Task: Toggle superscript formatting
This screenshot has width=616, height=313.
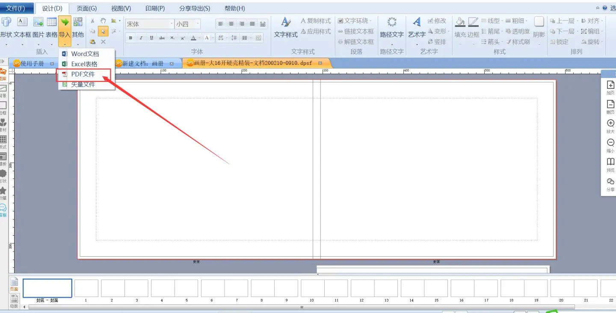Action: tap(183, 38)
